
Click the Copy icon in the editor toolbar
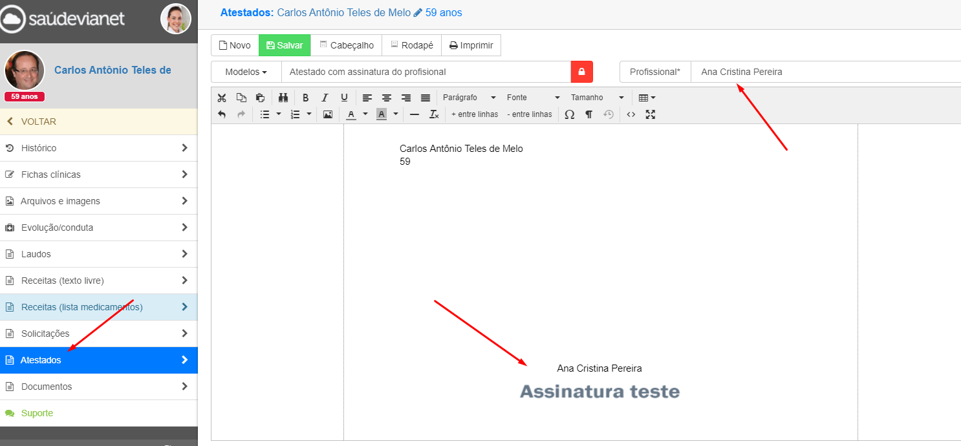(241, 97)
